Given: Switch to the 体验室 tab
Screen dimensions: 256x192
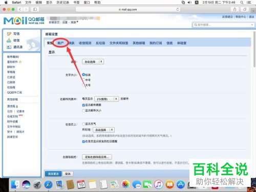Looking at the screenshot, I should point(182,43).
